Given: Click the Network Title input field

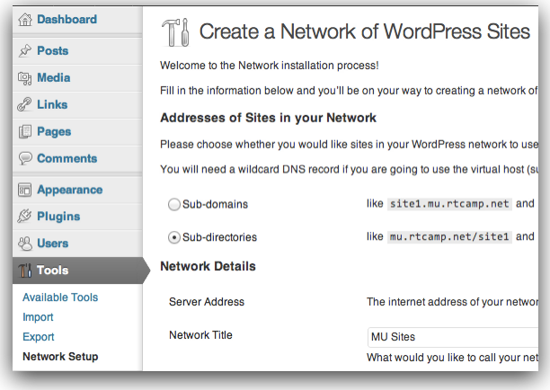Looking at the screenshot, I should click(453, 337).
